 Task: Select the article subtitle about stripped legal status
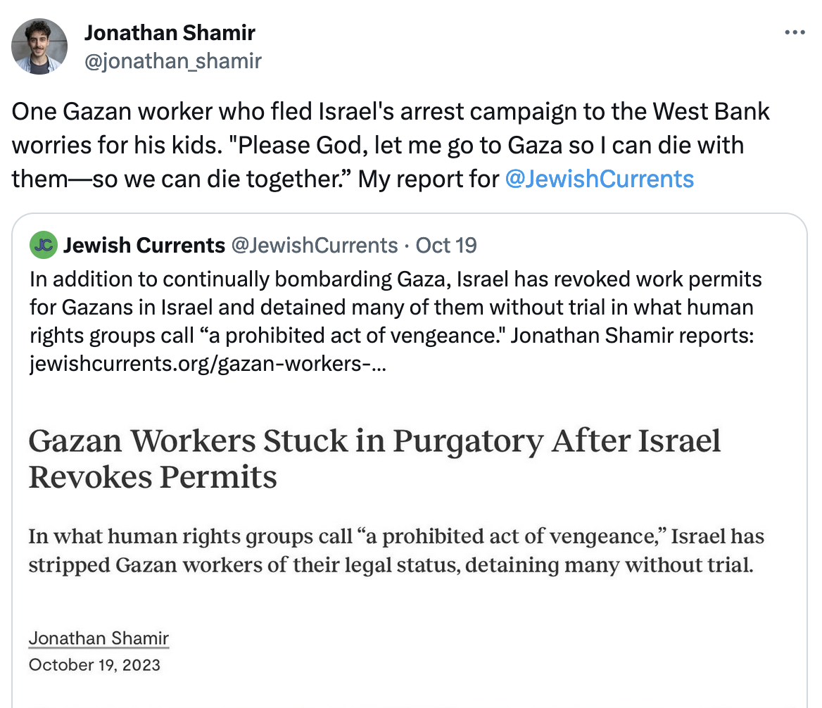(x=396, y=550)
